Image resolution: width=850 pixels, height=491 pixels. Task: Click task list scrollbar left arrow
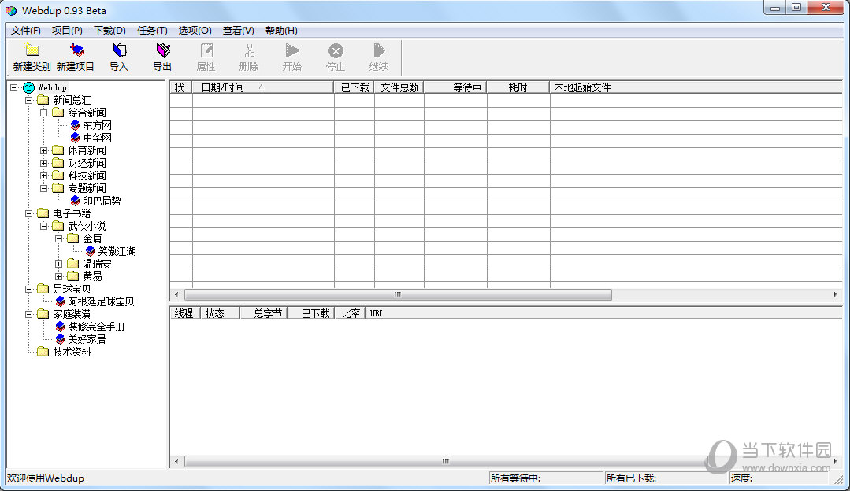click(176, 294)
